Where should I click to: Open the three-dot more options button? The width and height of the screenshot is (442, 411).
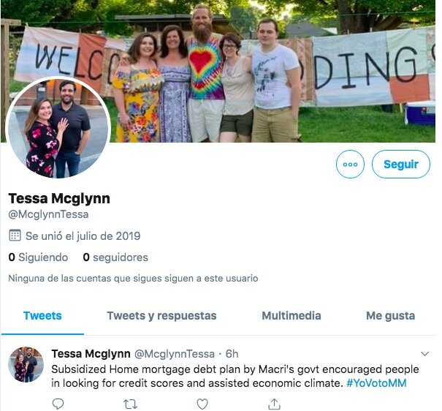[350, 164]
